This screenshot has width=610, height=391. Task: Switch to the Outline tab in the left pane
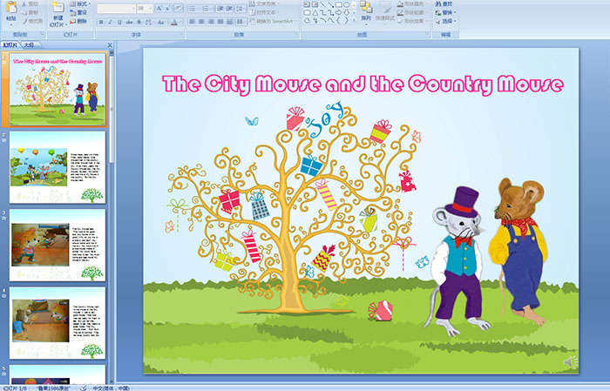tap(29, 44)
